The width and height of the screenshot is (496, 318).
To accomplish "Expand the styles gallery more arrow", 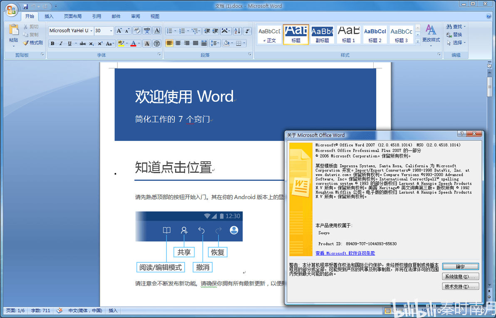I will (x=417, y=42).
